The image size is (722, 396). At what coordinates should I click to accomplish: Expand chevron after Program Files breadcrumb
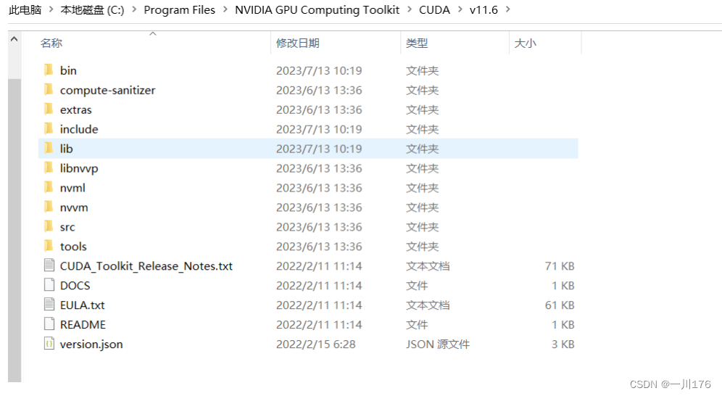[225, 9]
